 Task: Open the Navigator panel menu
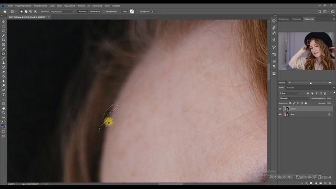coord(334,19)
